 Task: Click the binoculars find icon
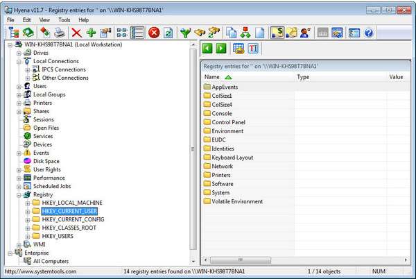[200, 33]
